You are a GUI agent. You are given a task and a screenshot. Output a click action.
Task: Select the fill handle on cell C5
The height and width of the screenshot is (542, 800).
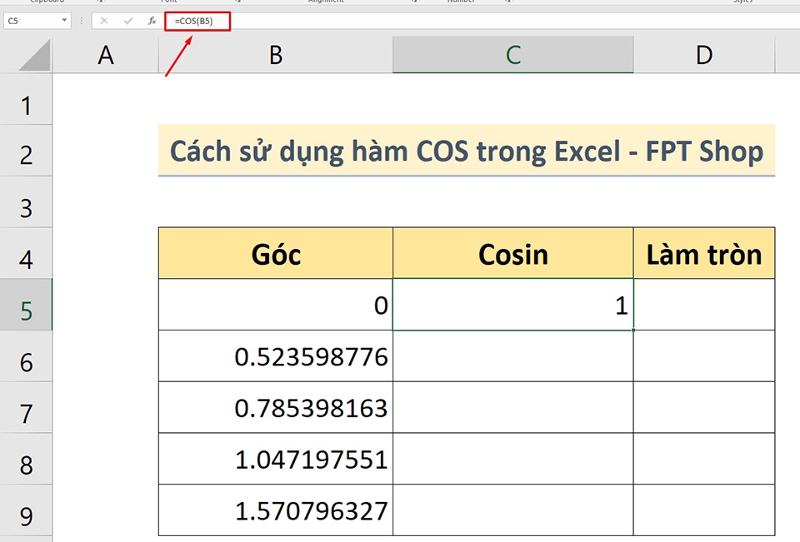(x=632, y=330)
